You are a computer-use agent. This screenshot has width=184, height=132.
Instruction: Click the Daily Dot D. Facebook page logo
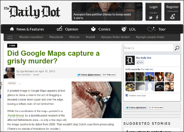130,60
